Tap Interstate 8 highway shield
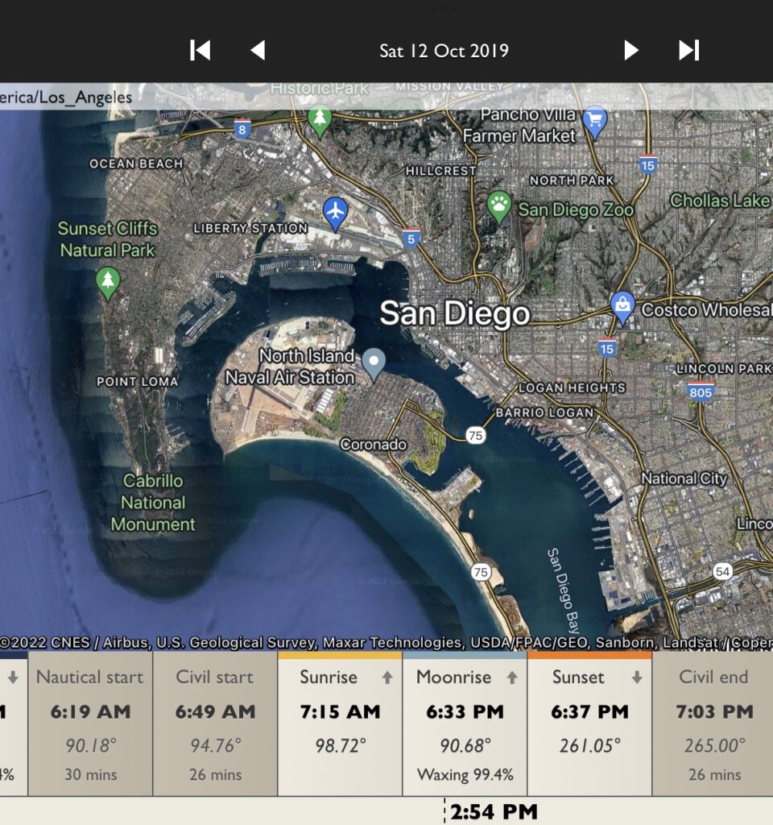The width and height of the screenshot is (773, 825). click(242, 129)
